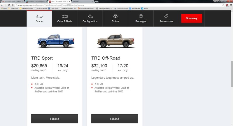Image resolution: width=233 pixels, height=126 pixels.
Task: Click the red extension icon beside the star
Action: [227, 5]
